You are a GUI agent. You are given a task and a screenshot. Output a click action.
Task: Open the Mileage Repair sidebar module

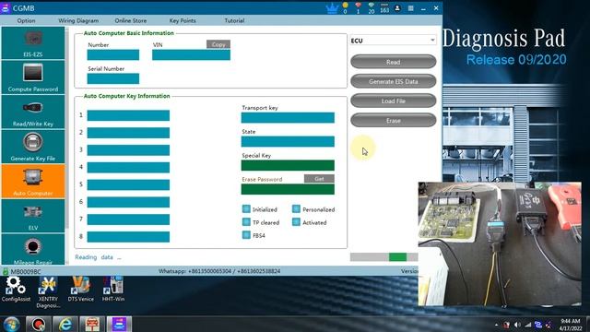pyautogui.click(x=33, y=250)
